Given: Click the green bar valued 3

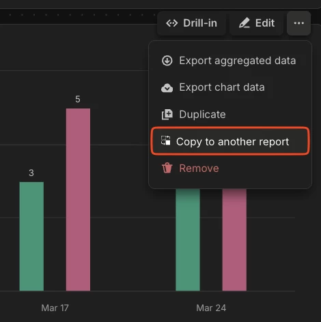Looking at the screenshot, I should [x=31, y=236].
